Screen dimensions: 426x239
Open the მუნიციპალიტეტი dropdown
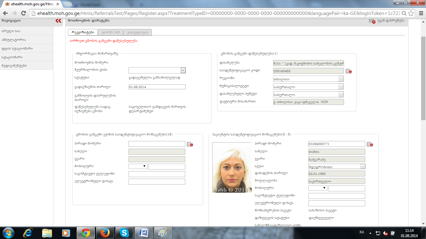coord(341,87)
